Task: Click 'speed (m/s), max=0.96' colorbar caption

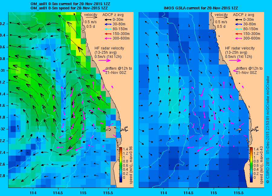Action: click(x=131, y=165)
